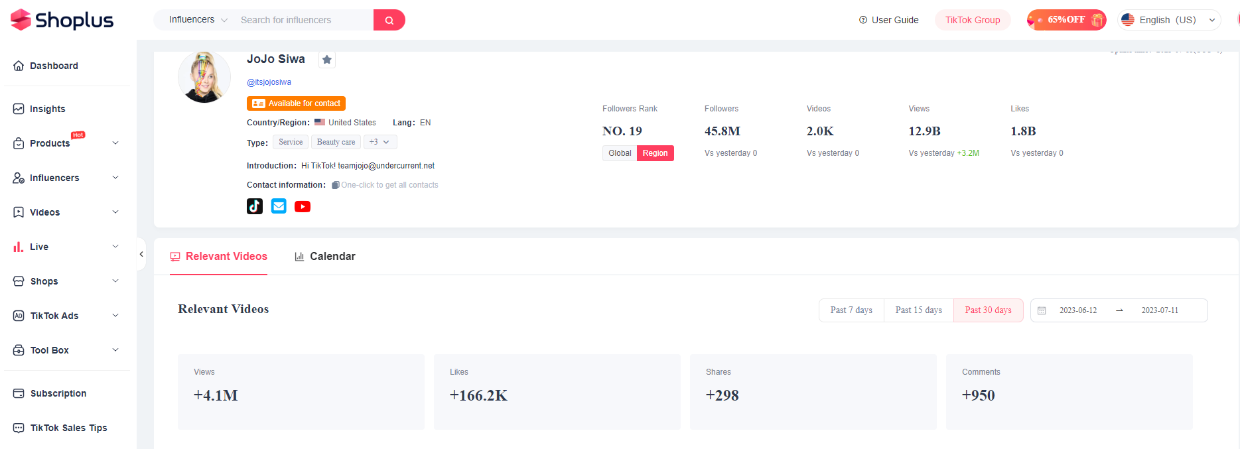This screenshot has height=449, width=1240.
Task: Click the TikTok Group button
Action: pyautogui.click(x=973, y=20)
